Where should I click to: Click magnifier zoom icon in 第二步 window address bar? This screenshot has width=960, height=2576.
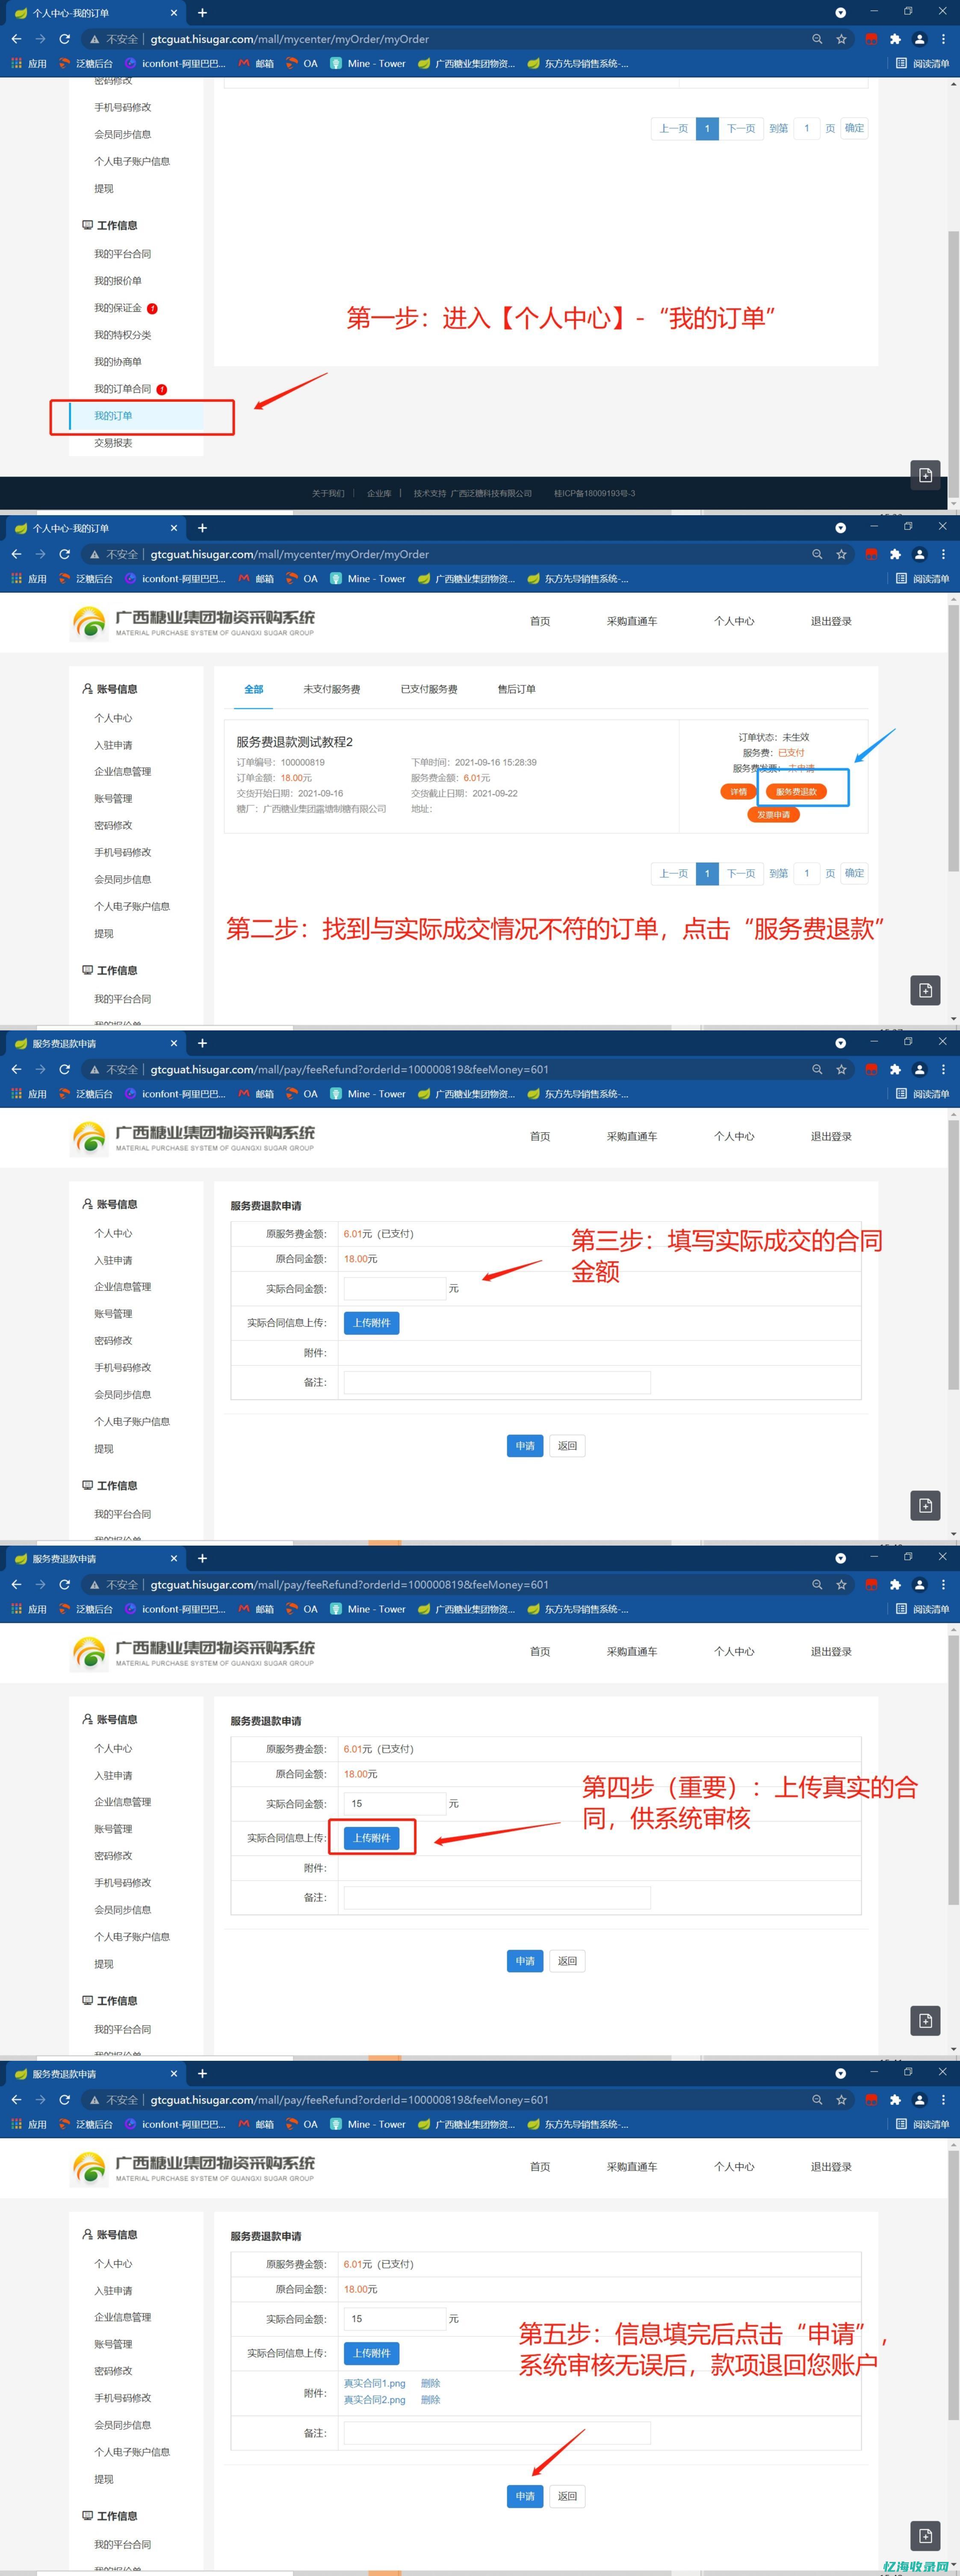(817, 554)
